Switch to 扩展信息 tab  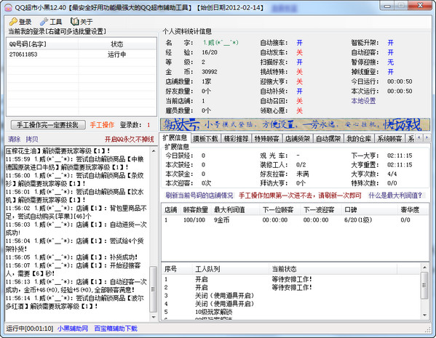[x=175, y=138]
